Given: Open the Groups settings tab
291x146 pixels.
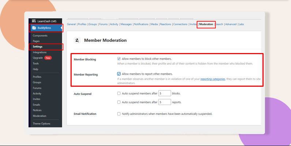Looking at the screenshot, I should tap(93, 24).
